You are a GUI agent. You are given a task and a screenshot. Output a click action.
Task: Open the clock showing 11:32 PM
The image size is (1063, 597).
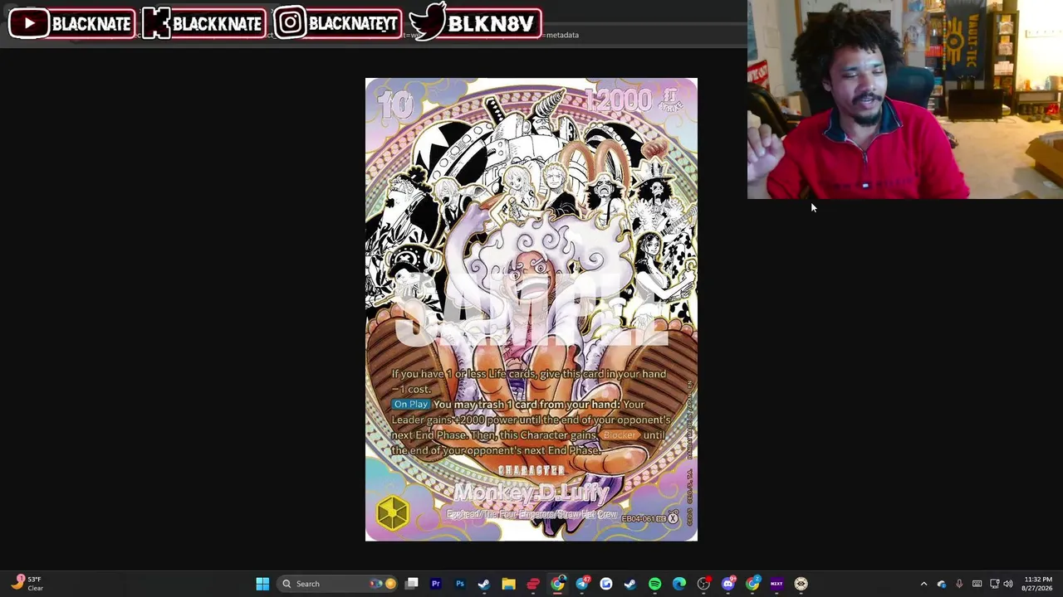pos(1038,584)
